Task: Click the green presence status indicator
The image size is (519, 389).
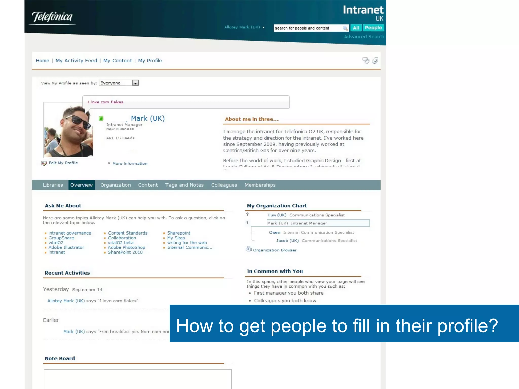Action: point(101,118)
